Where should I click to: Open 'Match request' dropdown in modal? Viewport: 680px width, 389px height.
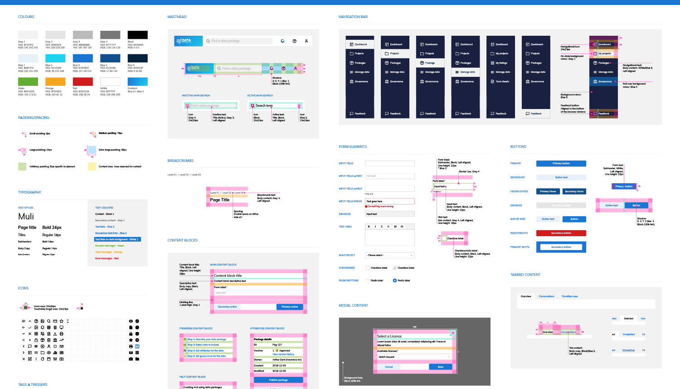[415, 357]
